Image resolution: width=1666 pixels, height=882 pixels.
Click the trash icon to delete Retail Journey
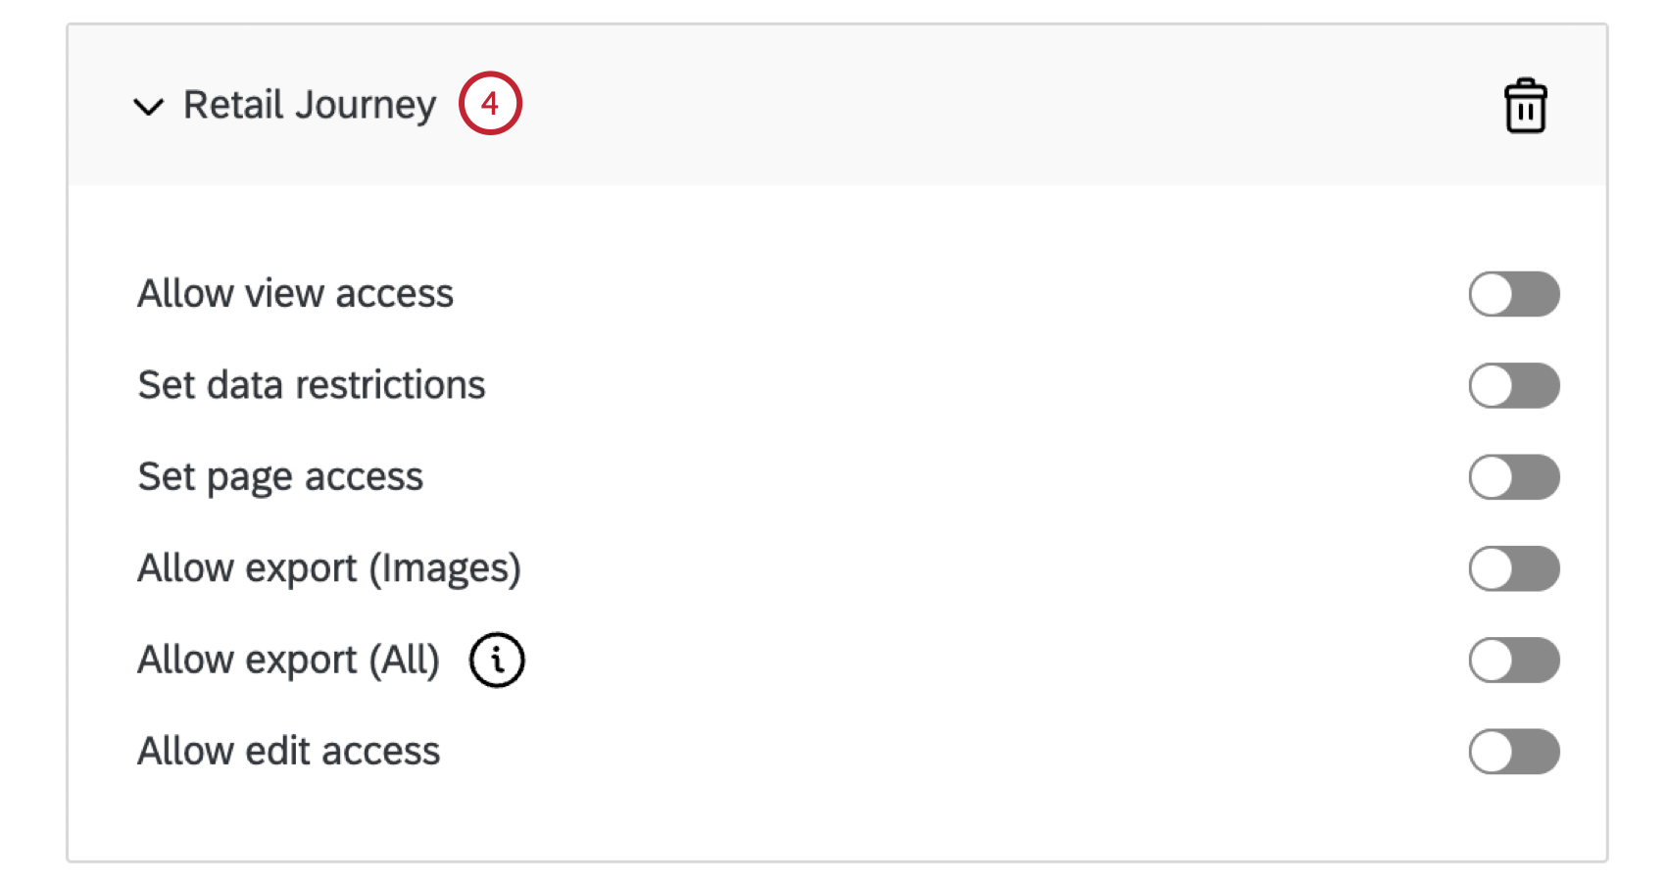click(1525, 106)
